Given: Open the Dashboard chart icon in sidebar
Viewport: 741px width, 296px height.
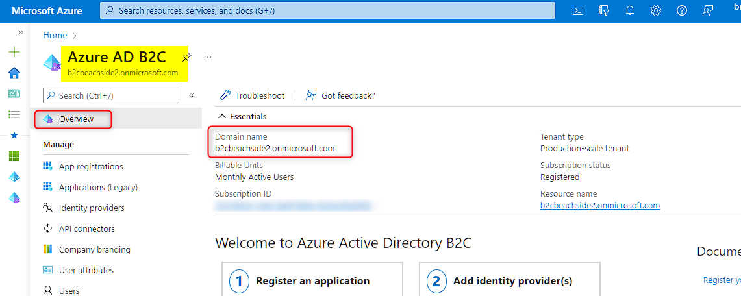Looking at the screenshot, I should click(15, 93).
